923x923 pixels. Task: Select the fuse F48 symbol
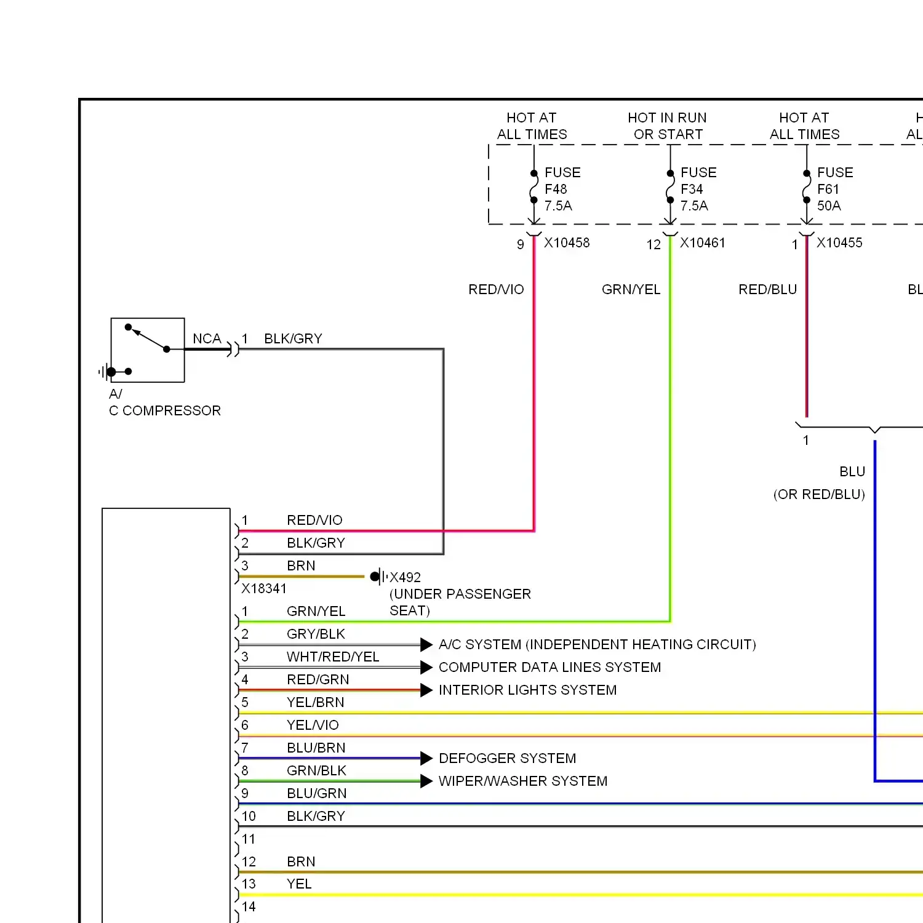533,187
